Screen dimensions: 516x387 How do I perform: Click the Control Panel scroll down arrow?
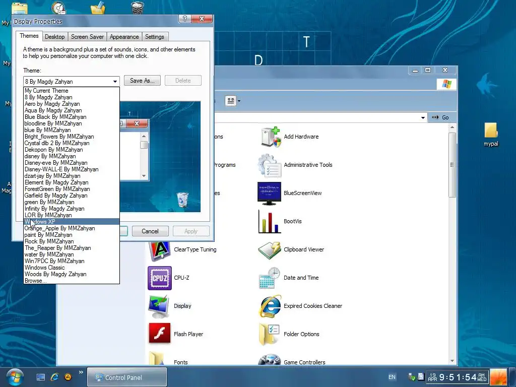tap(452, 361)
